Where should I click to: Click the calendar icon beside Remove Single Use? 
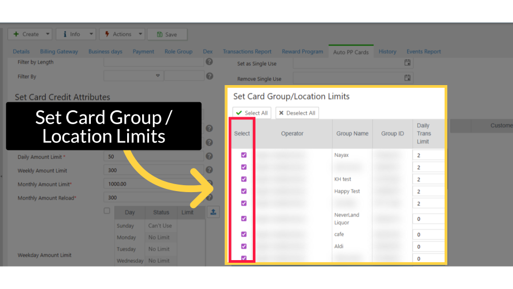point(407,78)
